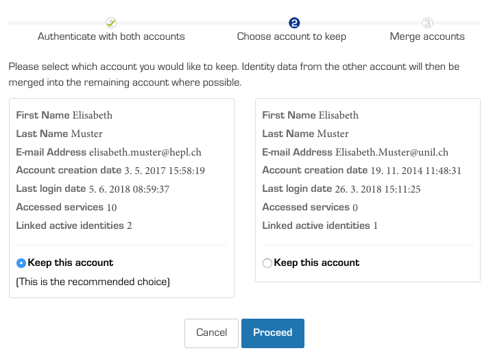Screen dimensions: 493x355
Task: Click the elisabeth.muster@hepl.ch email address
Action: 145,152
